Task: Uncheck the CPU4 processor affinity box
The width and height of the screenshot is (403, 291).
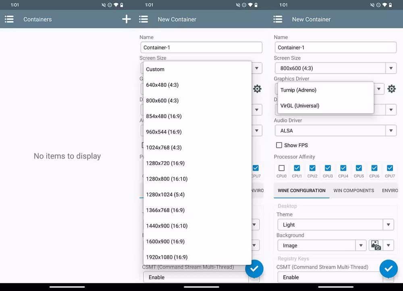Action: click(x=343, y=168)
